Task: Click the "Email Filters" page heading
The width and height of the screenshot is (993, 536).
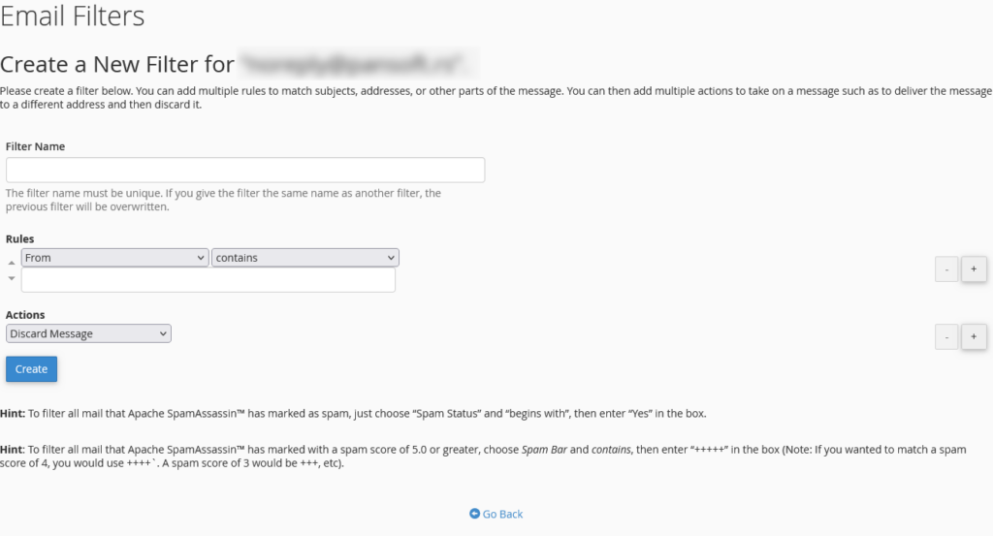Action: 73,16
